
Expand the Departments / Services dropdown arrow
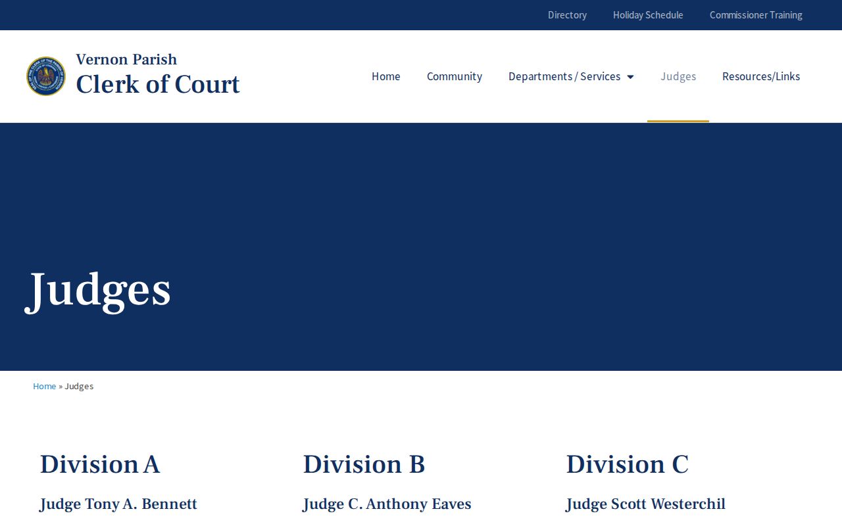[x=630, y=77]
